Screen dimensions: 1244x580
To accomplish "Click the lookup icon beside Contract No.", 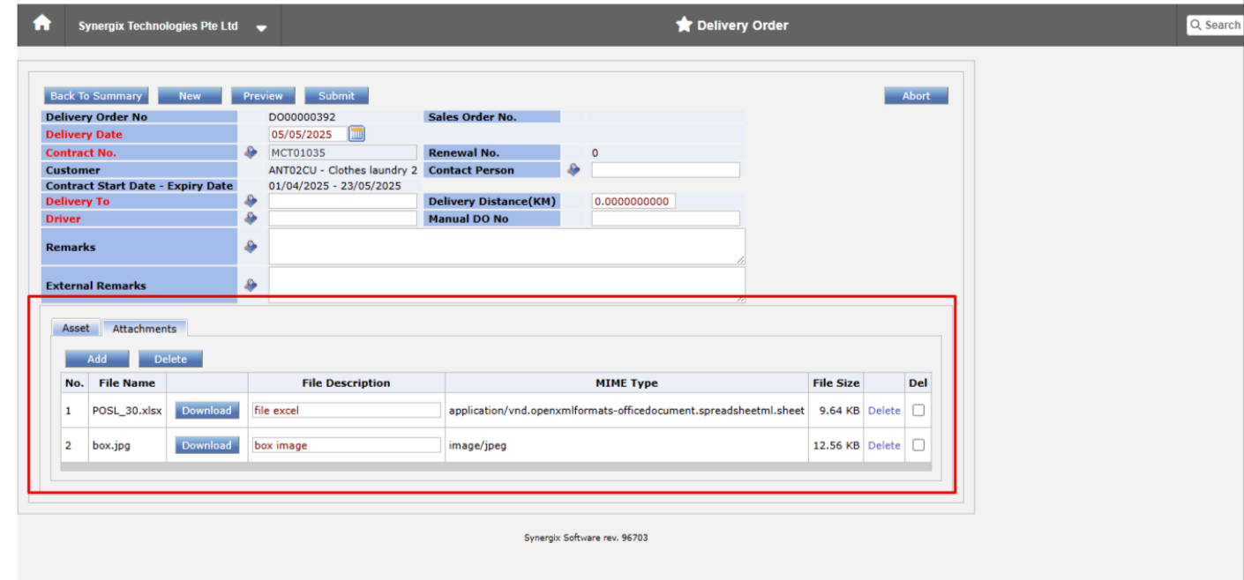I will click(251, 152).
